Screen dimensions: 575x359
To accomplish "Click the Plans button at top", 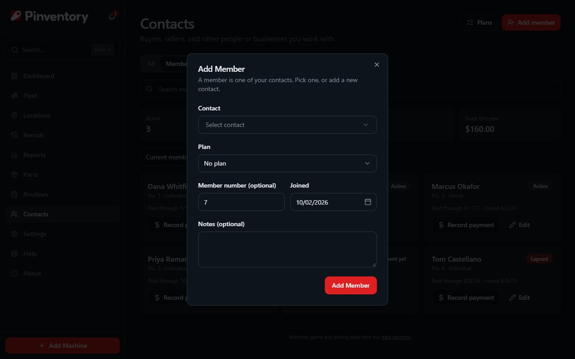I will tap(479, 22).
